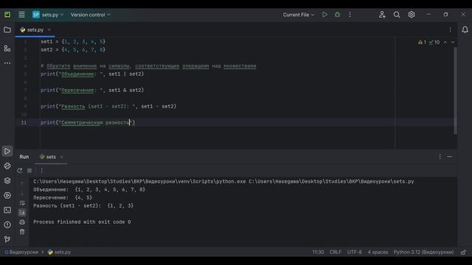Screen dimensions: 472x265
Task: Open IDE settings gear icon
Action: click(412, 15)
